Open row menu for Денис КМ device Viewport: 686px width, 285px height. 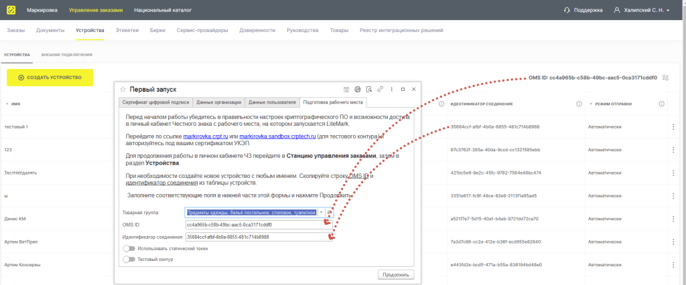click(x=673, y=219)
